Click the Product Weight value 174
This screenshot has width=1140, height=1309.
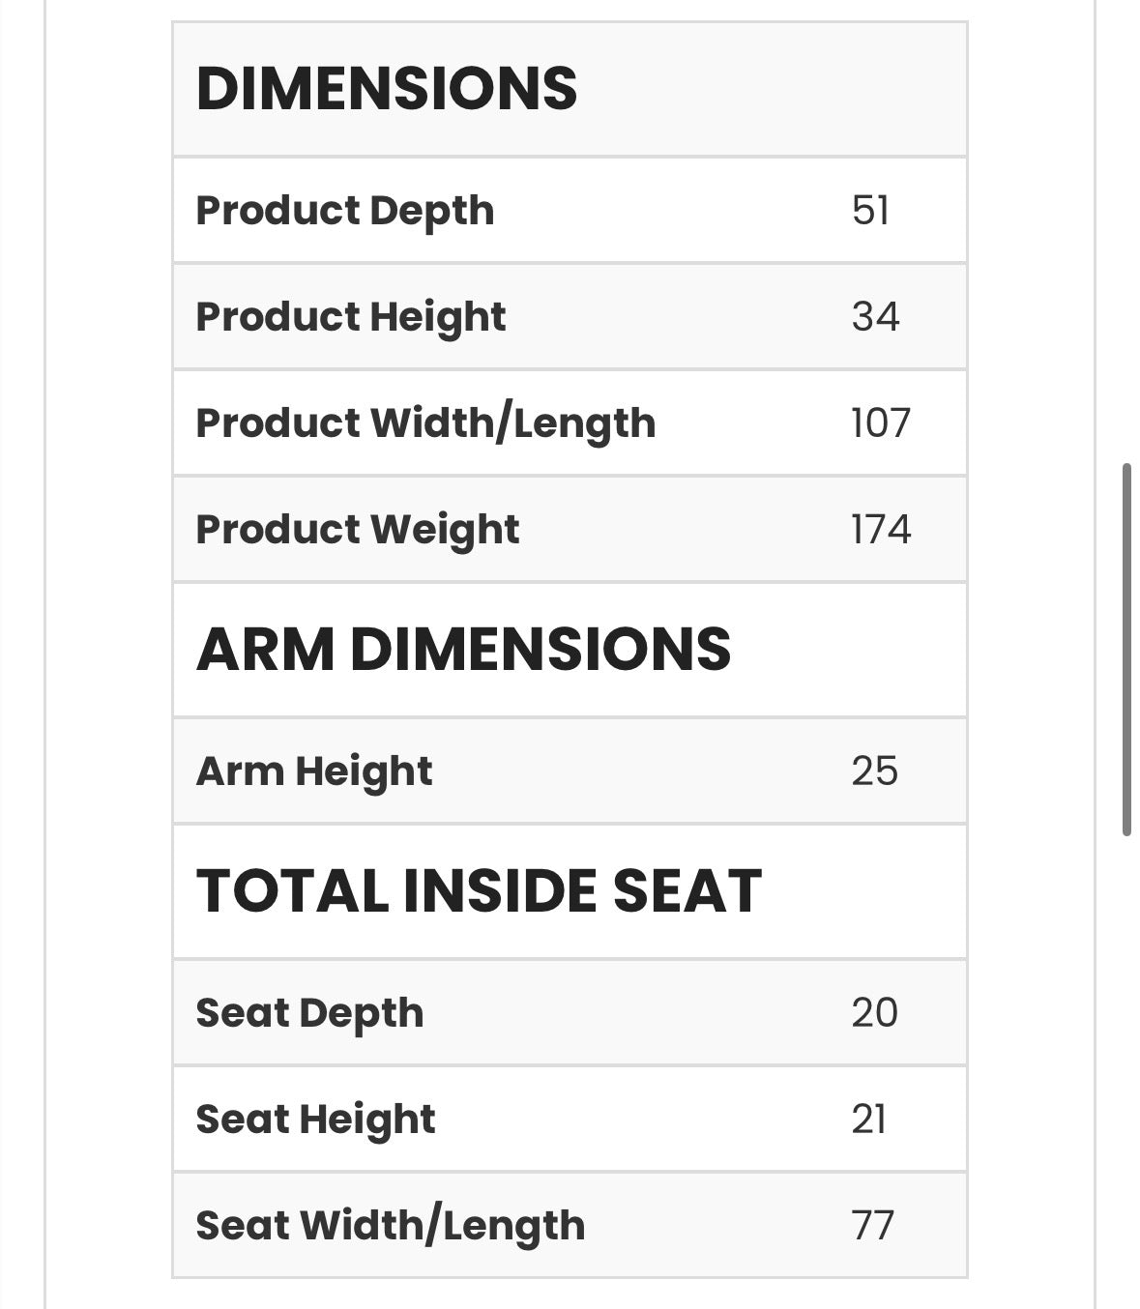881,530
